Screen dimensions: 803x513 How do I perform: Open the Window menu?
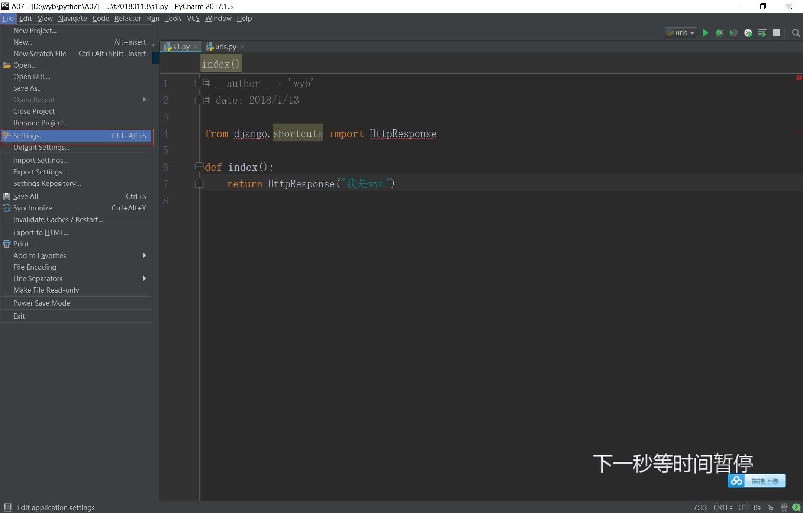218,18
